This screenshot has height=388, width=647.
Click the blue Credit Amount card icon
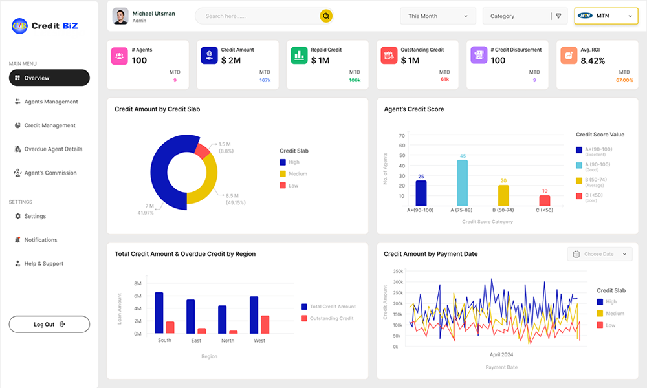pyautogui.click(x=209, y=56)
